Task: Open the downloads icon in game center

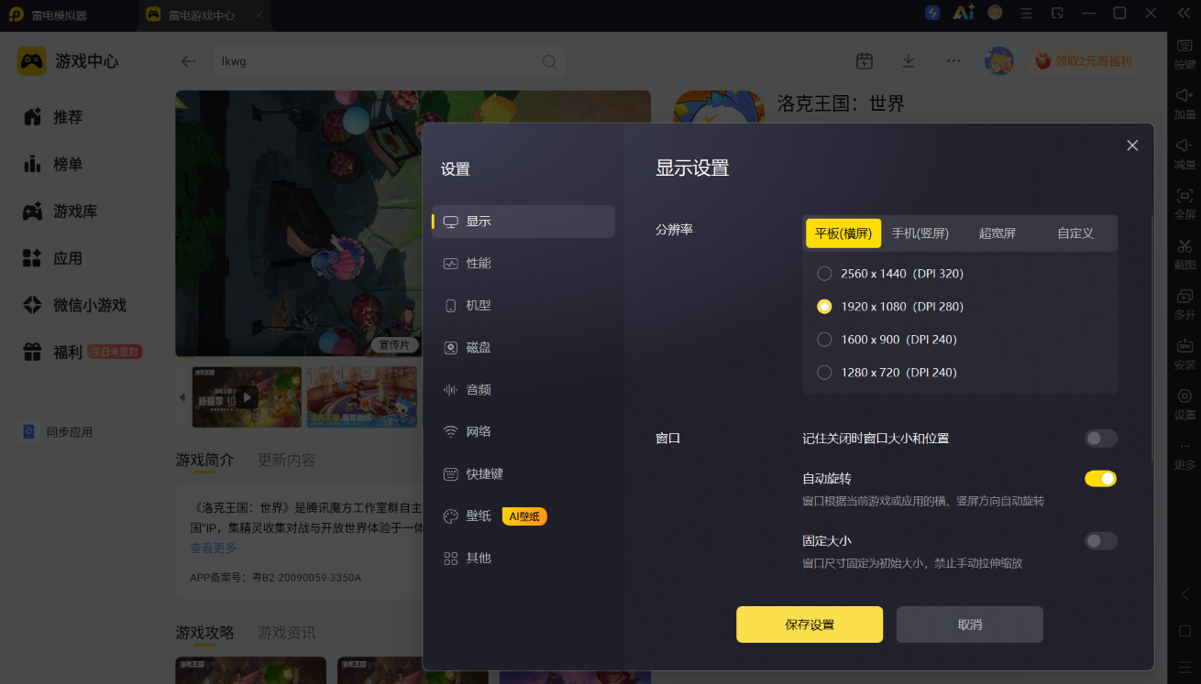Action: [909, 61]
